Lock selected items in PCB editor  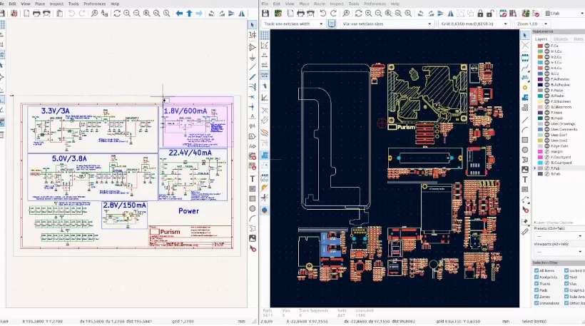pos(480,14)
